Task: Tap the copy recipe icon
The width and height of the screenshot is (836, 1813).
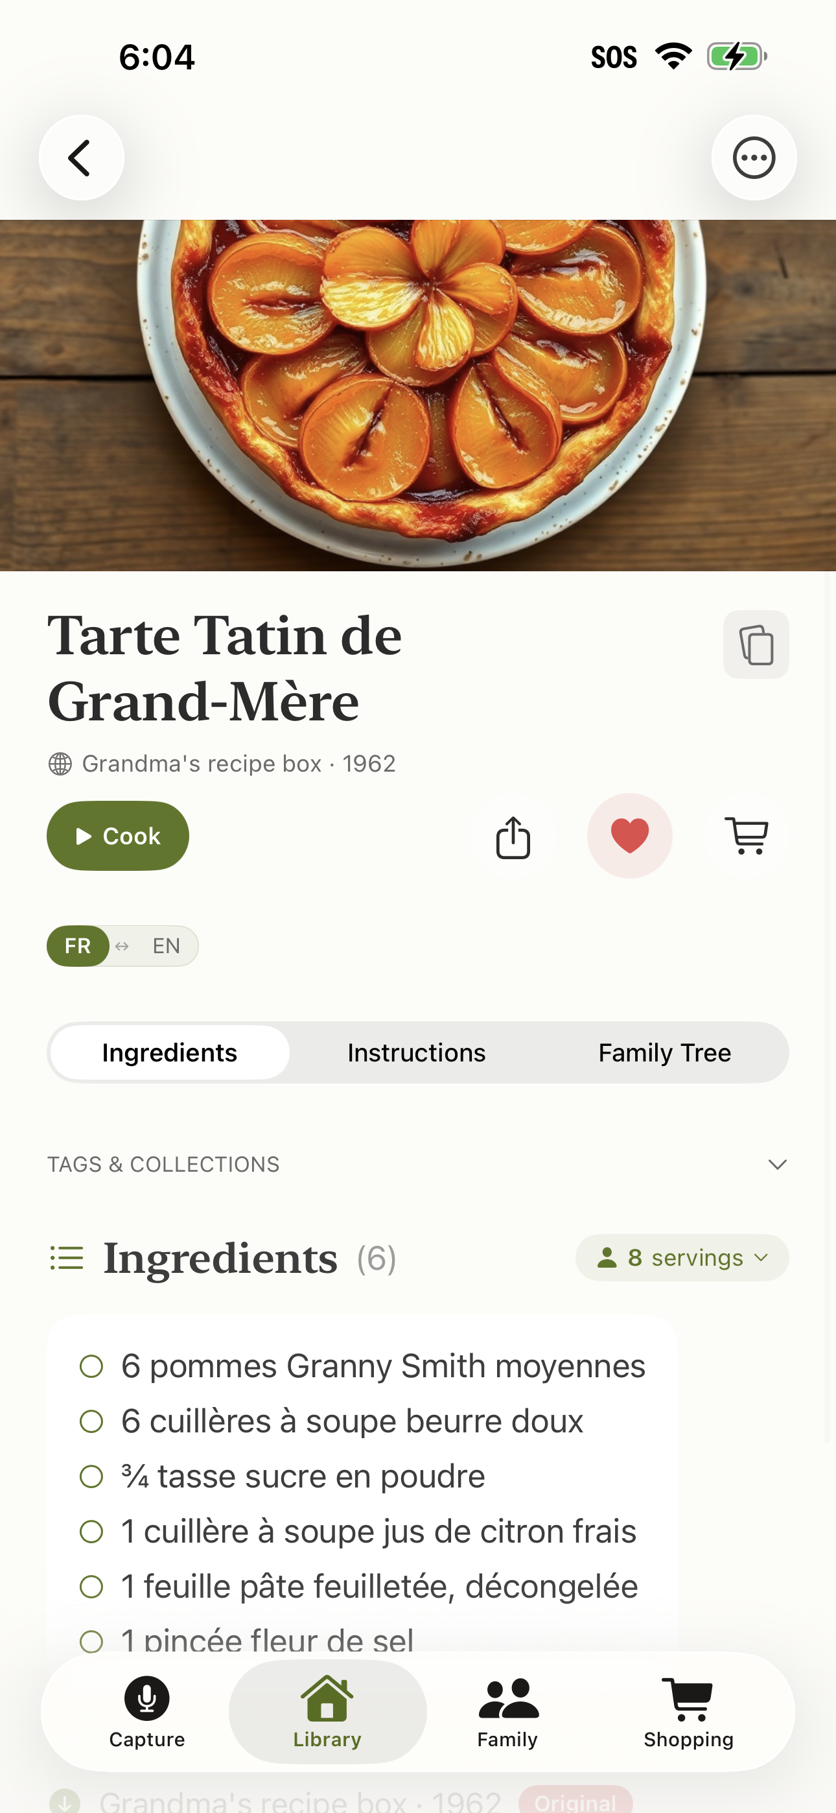Action: [x=756, y=645]
